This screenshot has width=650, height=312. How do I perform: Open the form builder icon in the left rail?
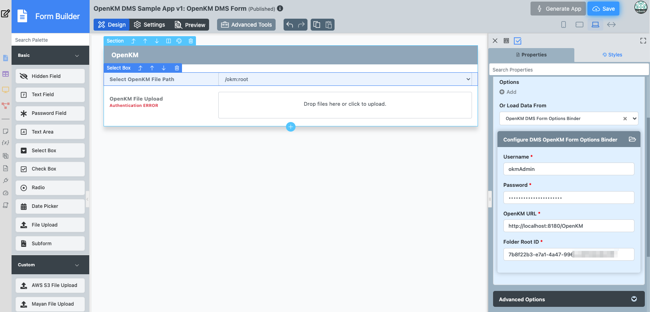tap(6, 58)
